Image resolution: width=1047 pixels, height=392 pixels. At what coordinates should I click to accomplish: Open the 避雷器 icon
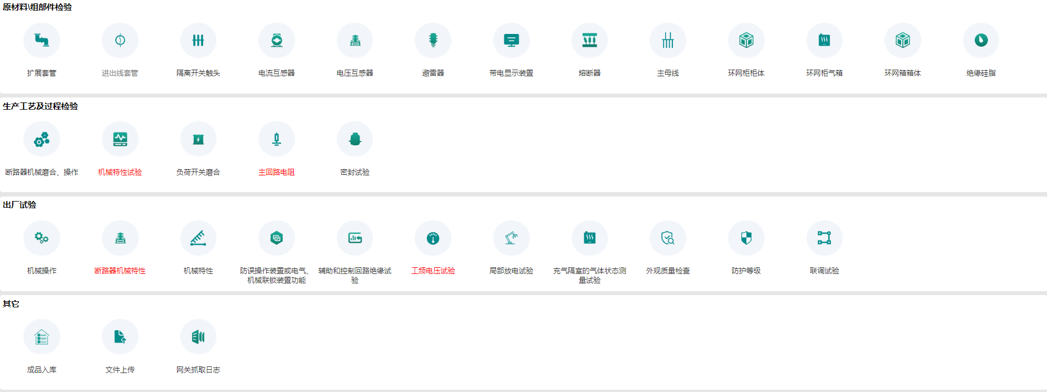pos(433,41)
